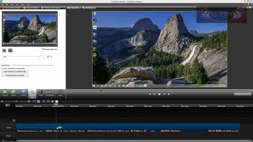Image resolution: width=253 pixels, height=142 pixels.
Task: Click the timeline horizontal scrollbar
Action: (x=135, y=141)
